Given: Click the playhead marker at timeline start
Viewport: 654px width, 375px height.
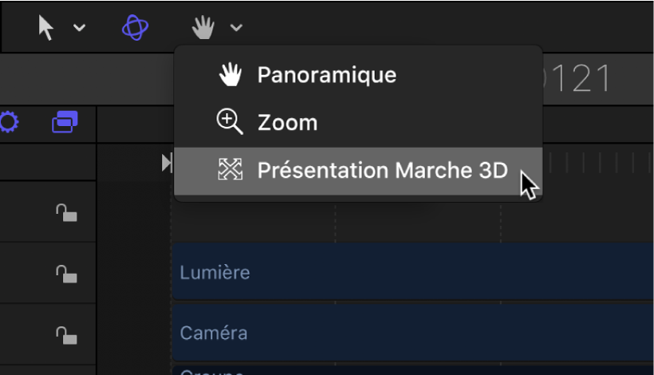Looking at the screenshot, I should tap(167, 163).
